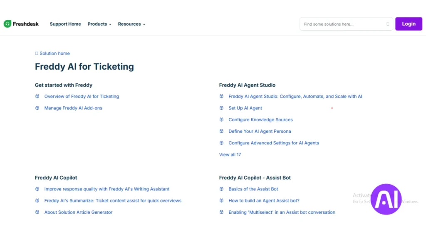Open 'How to build an Agent Assist bot?'
Image resolution: width=426 pixels, height=239 pixels.
point(264,200)
